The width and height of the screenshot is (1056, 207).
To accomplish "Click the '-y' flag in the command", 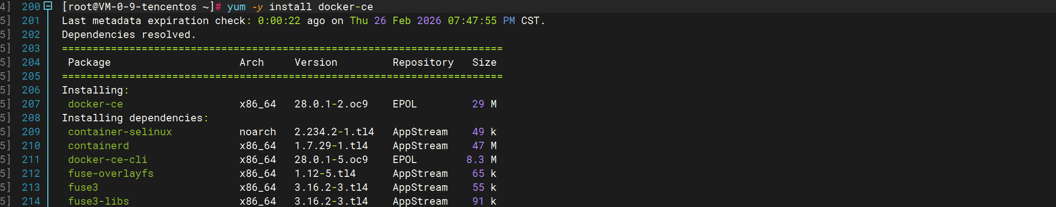I will [258, 7].
